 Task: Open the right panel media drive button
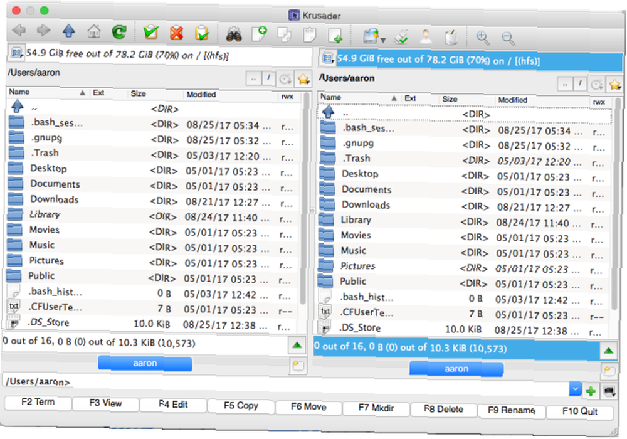point(327,58)
